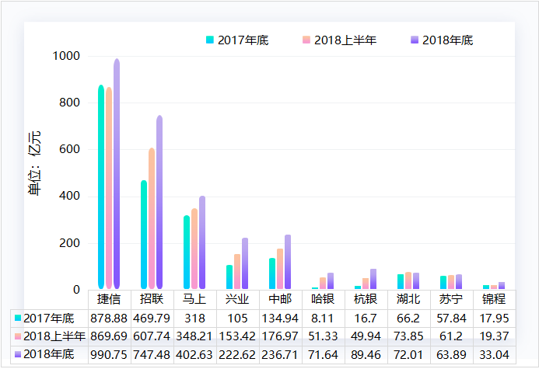Click table cell 747.48
Image resolution: width=539 pixels, height=376 pixels.
(152, 354)
